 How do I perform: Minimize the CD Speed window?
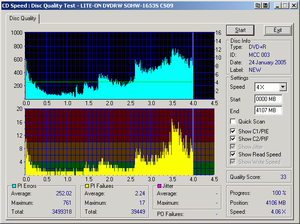(x=277, y=6)
